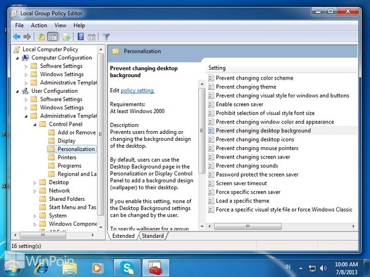
Task: Toggle the Show/Hide Console Tree icon
Action: [x=53, y=36]
